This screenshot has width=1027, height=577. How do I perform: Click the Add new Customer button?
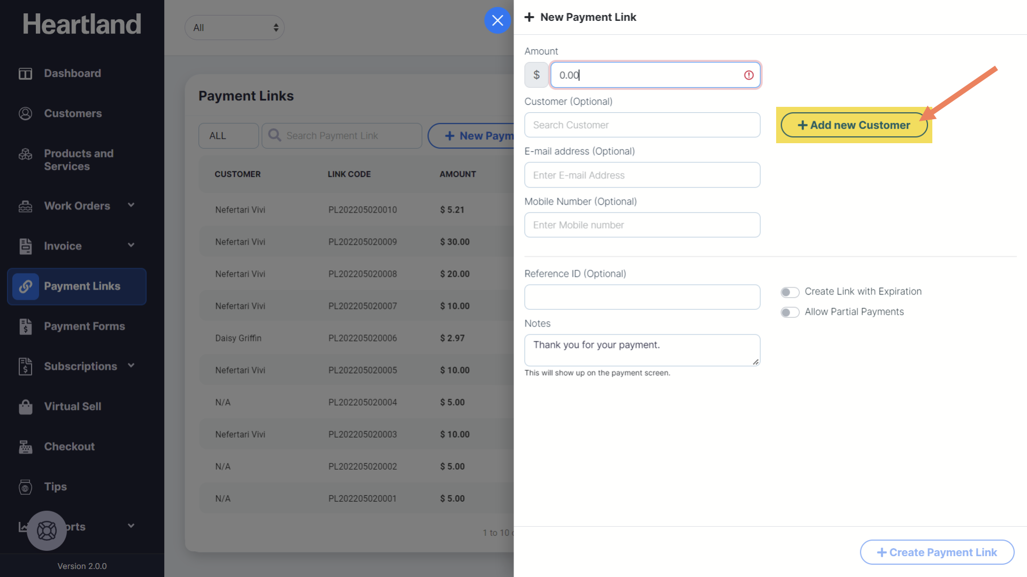(854, 126)
